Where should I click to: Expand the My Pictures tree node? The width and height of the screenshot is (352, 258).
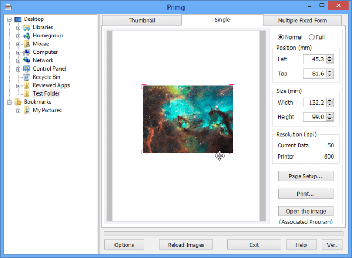click(18, 111)
